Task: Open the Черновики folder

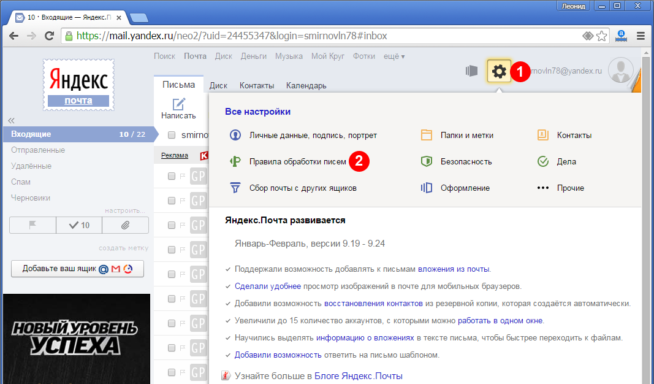Action: (31, 198)
